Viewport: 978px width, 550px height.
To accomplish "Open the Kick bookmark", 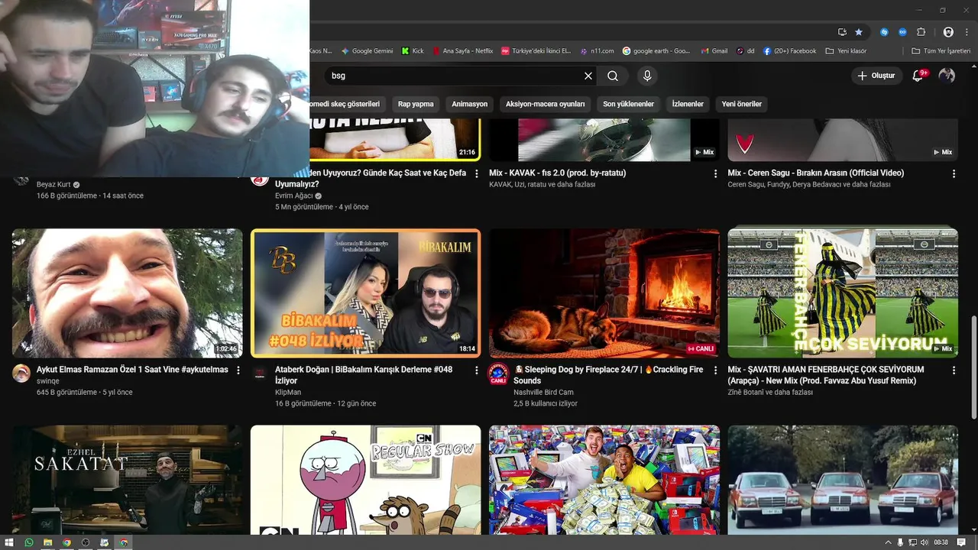I will [413, 51].
